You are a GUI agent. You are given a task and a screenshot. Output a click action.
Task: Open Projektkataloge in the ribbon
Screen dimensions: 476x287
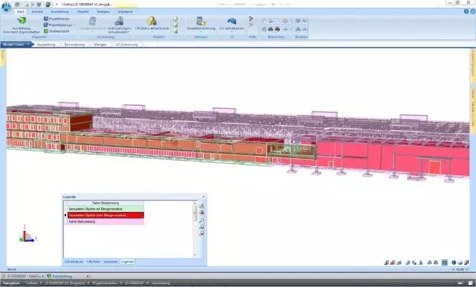58,25
